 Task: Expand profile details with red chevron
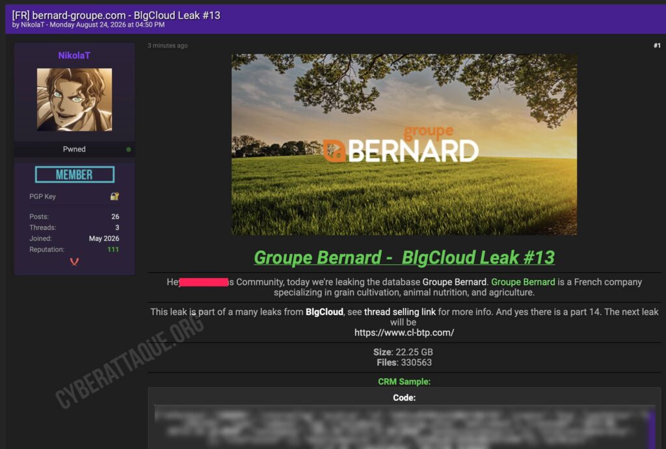tap(74, 262)
